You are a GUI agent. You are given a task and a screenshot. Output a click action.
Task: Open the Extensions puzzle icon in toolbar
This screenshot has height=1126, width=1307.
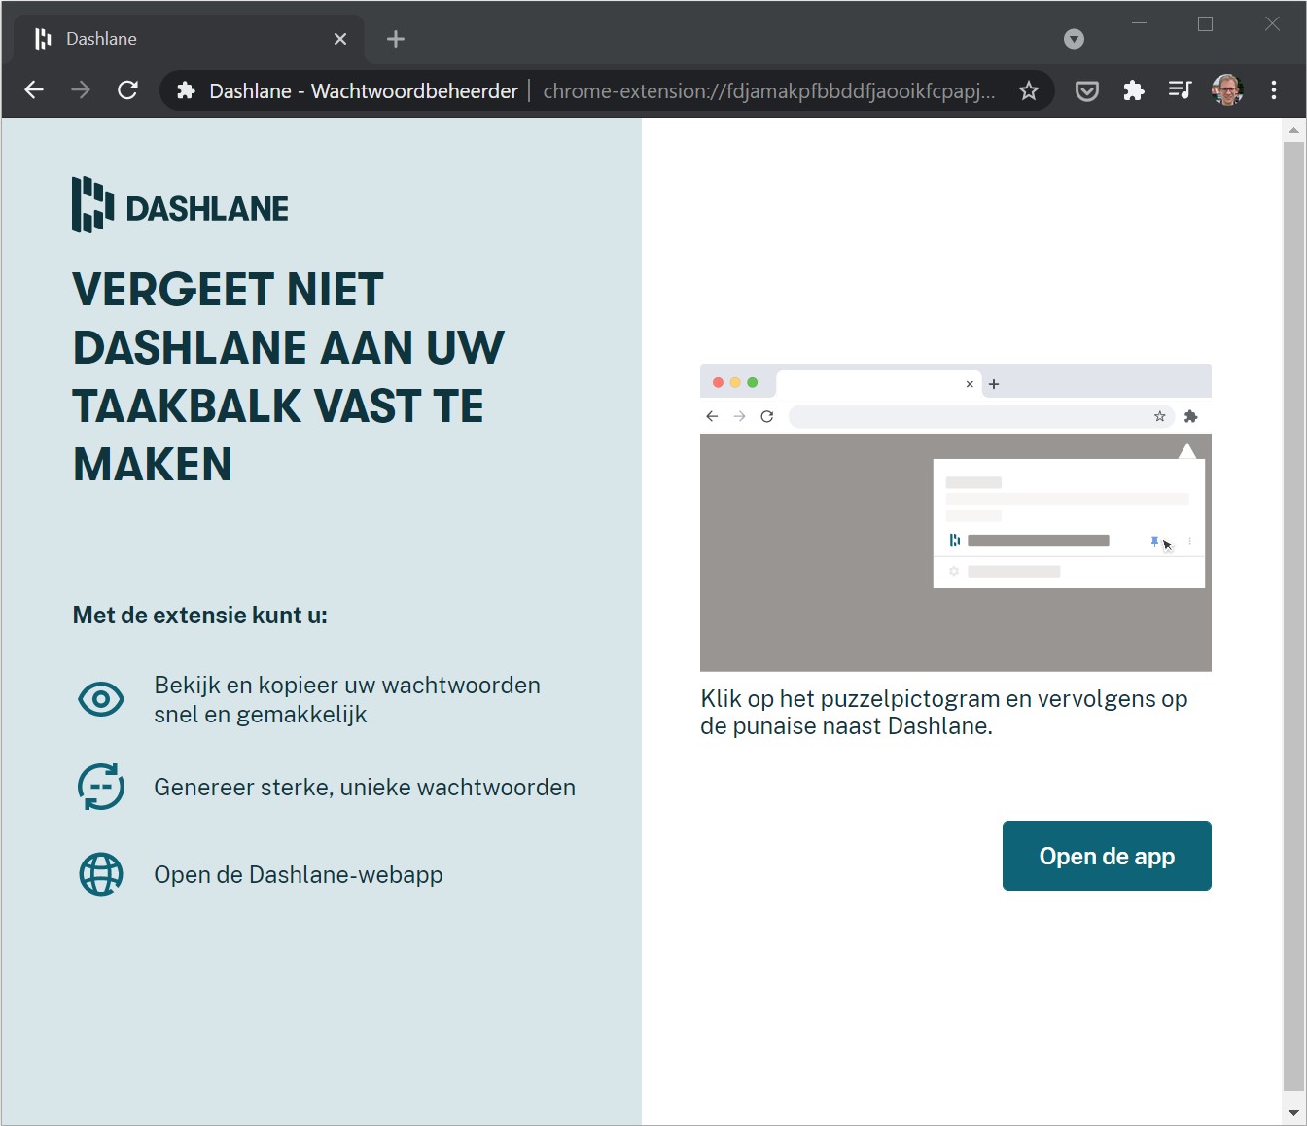(1134, 90)
